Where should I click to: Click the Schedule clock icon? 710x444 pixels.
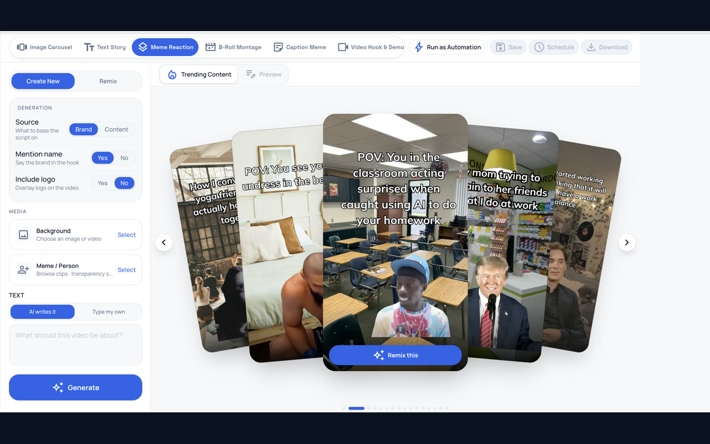coord(539,47)
